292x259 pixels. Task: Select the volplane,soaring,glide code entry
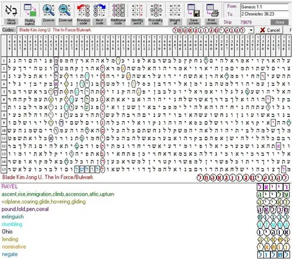pyautogui.click(x=44, y=202)
